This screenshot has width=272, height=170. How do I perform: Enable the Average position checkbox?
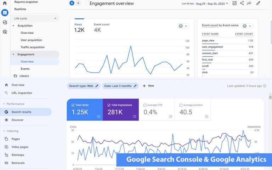click(x=181, y=105)
